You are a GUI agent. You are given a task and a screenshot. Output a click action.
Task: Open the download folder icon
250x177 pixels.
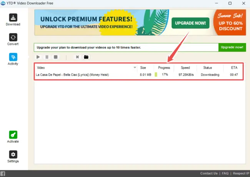tap(86, 57)
